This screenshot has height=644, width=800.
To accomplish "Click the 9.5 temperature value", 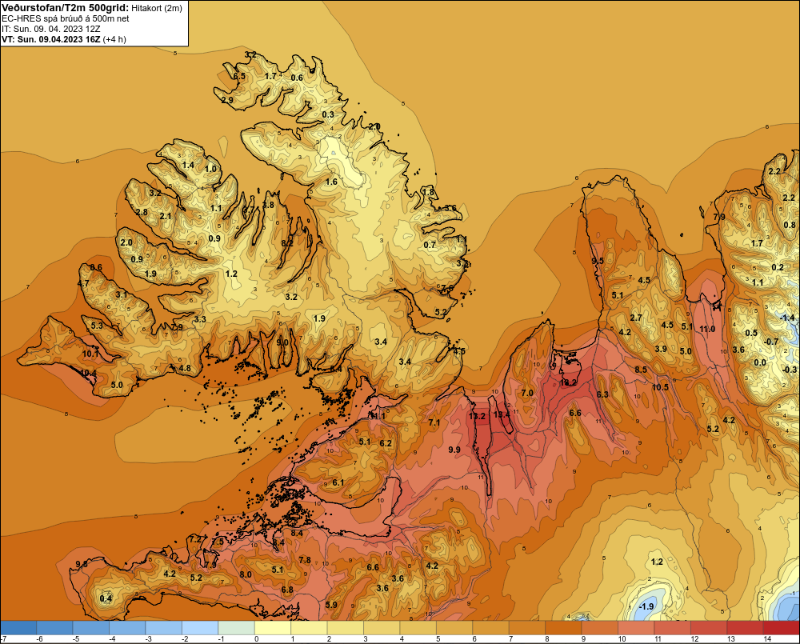I will pyautogui.click(x=598, y=261).
